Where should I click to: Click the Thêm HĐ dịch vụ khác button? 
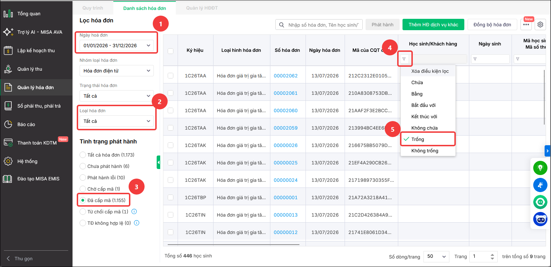[x=433, y=24]
